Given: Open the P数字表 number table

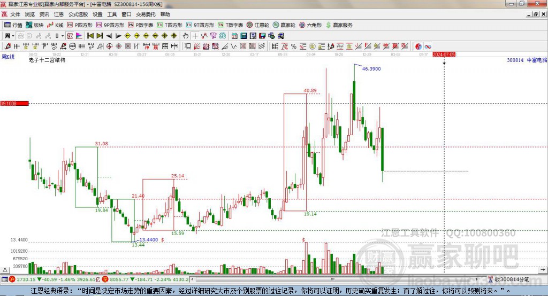Looking at the screenshot, I should 141,25.
